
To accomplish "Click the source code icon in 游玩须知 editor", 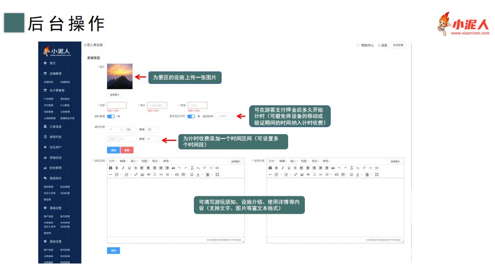I will click(211, 168).
